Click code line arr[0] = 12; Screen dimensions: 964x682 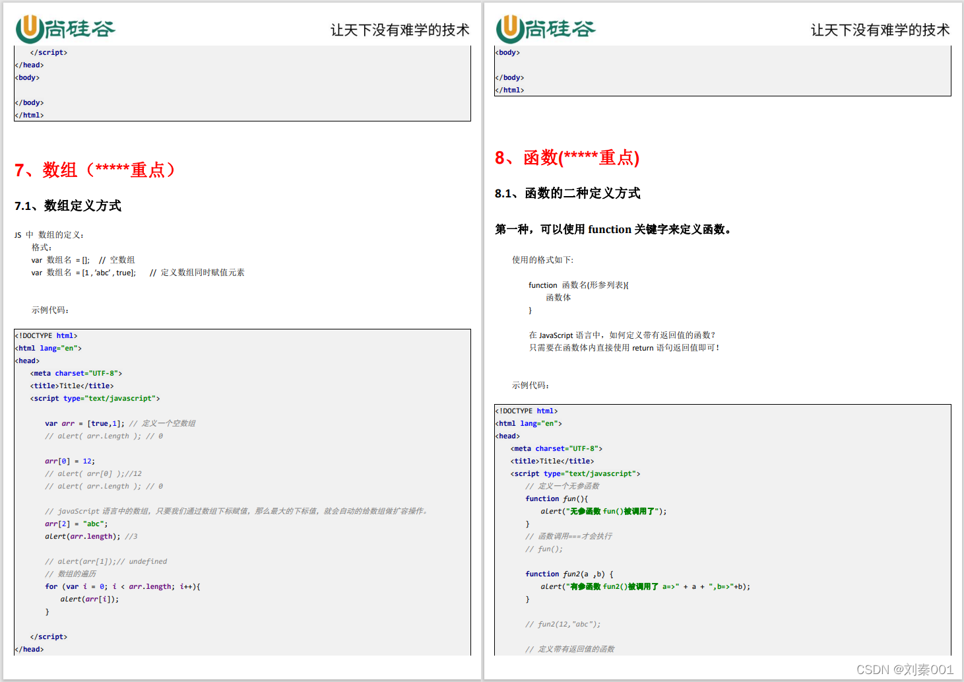point(70,461)
